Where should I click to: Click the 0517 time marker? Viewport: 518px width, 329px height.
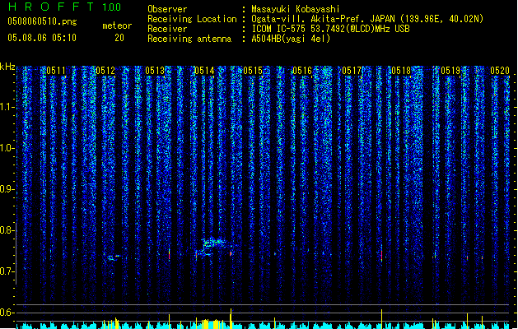pos(352,71)
